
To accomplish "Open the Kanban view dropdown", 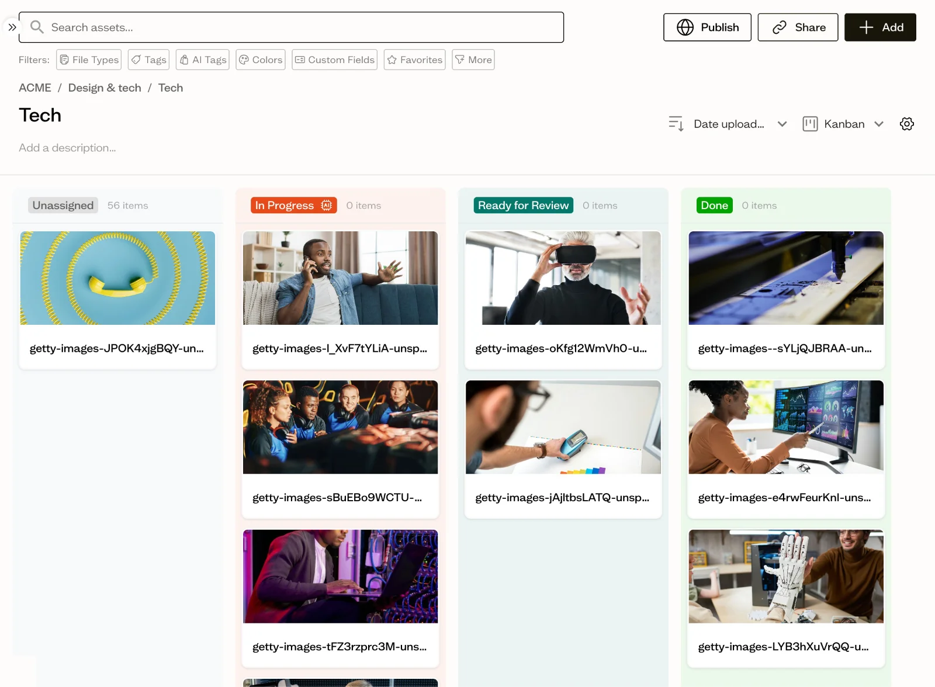I will tap(843, 124).
